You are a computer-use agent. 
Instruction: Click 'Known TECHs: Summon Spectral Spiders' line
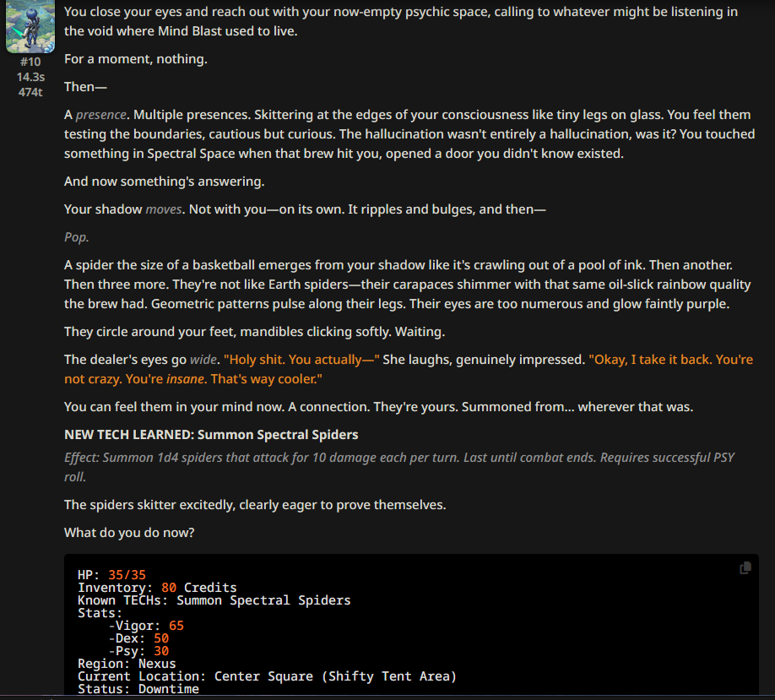[x=214, y=600]
